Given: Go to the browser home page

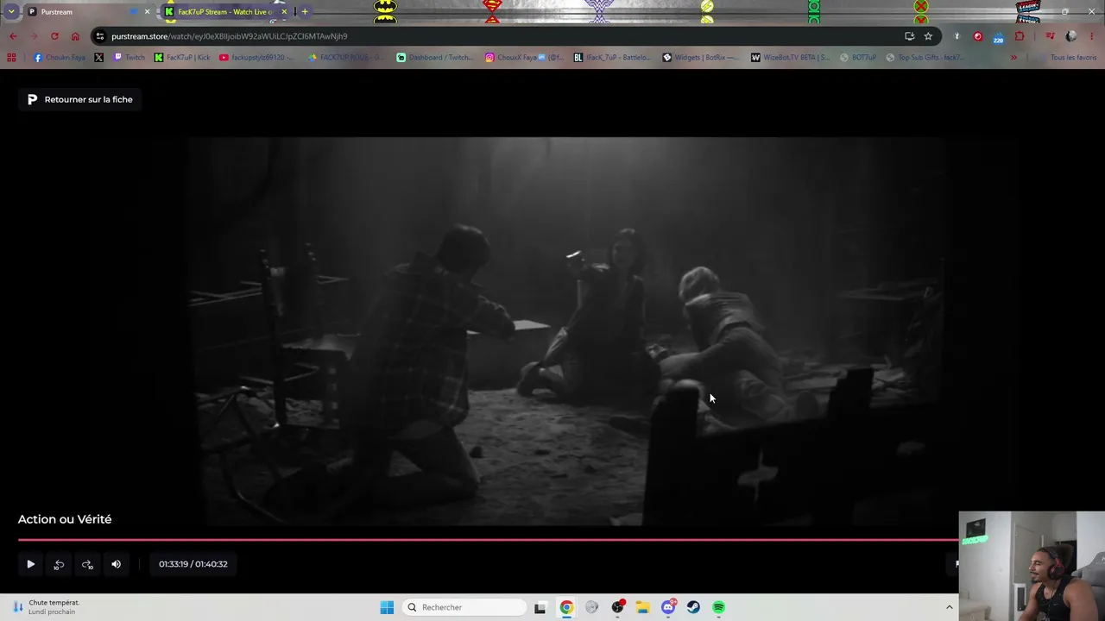Looking at the screenshot, I should (x=75, y=36).
